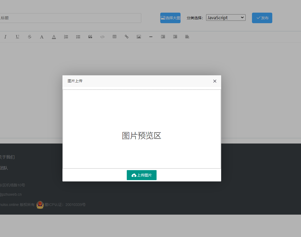Click the 版权所有 copyright text
Viewport: 301px width, 237px height.
point(27,205)
